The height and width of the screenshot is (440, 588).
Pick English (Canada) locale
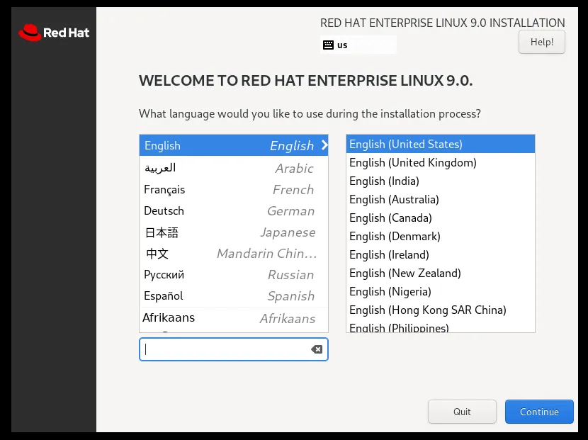coord(440,218)
